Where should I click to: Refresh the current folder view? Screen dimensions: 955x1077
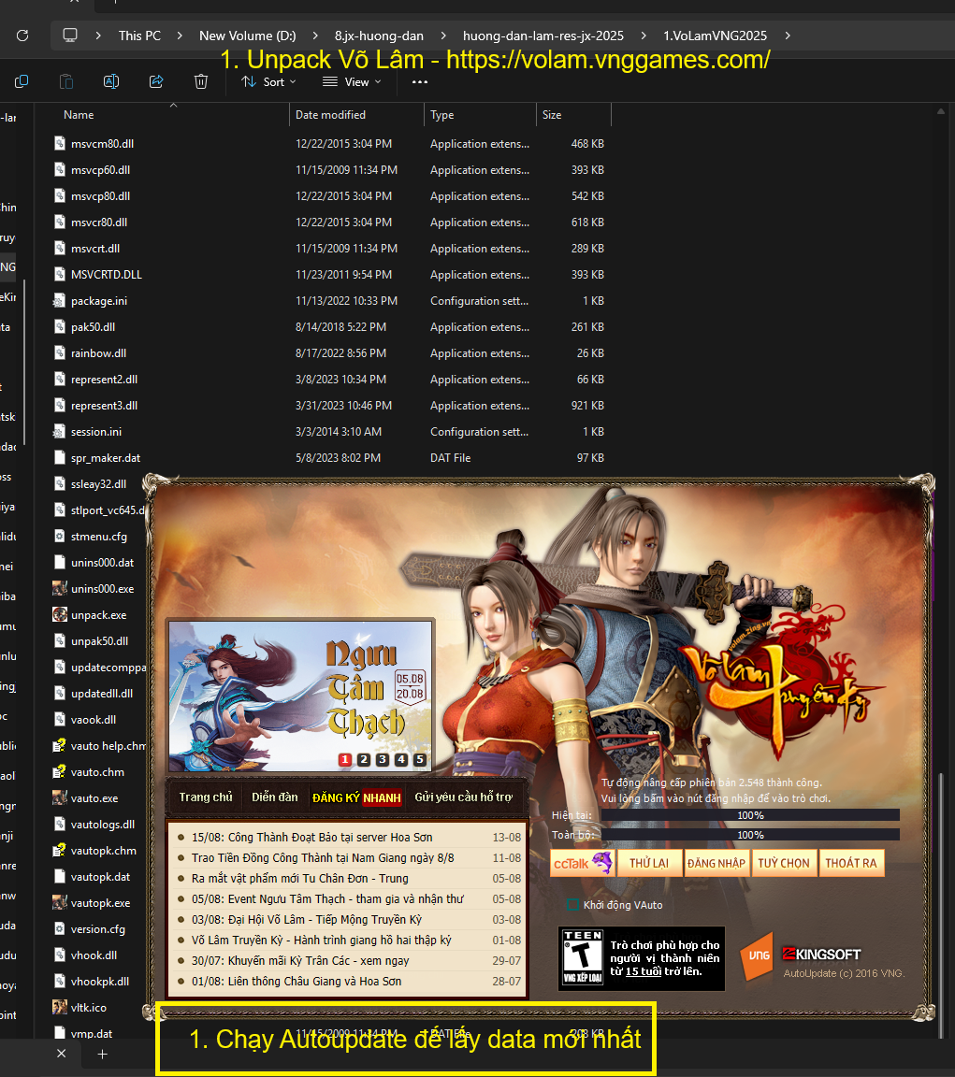click(x=22, y=36)
